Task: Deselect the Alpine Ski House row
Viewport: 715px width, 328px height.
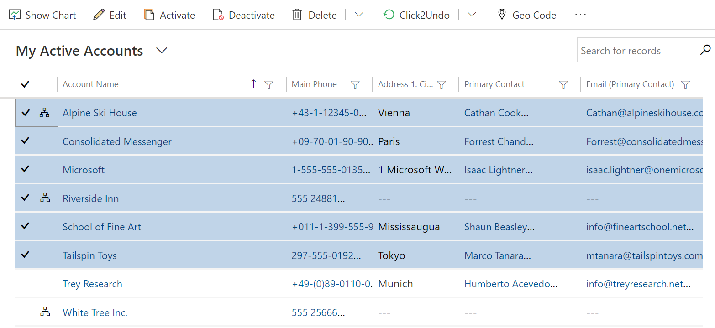Action: [x=25, y=112]
